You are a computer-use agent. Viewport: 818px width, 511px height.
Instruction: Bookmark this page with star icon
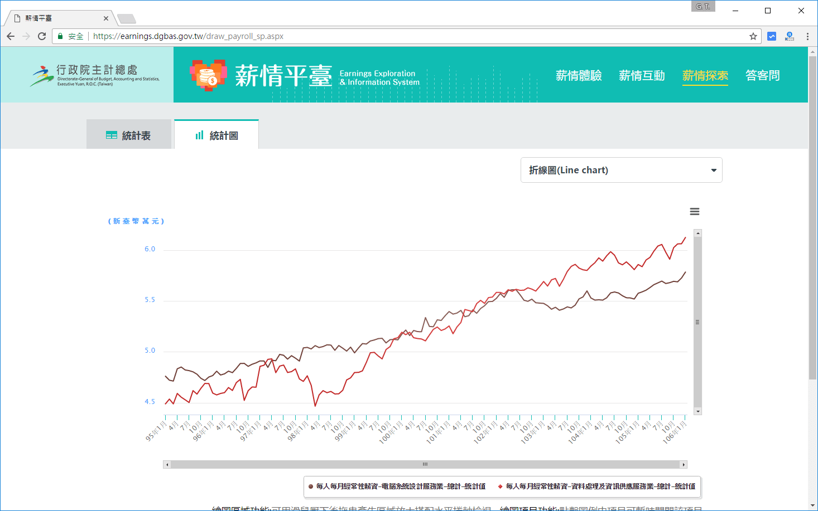pos(753,36)
